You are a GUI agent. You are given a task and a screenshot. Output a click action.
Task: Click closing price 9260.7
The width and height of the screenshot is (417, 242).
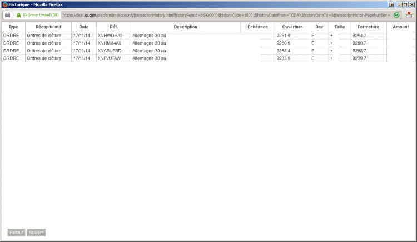359,43
